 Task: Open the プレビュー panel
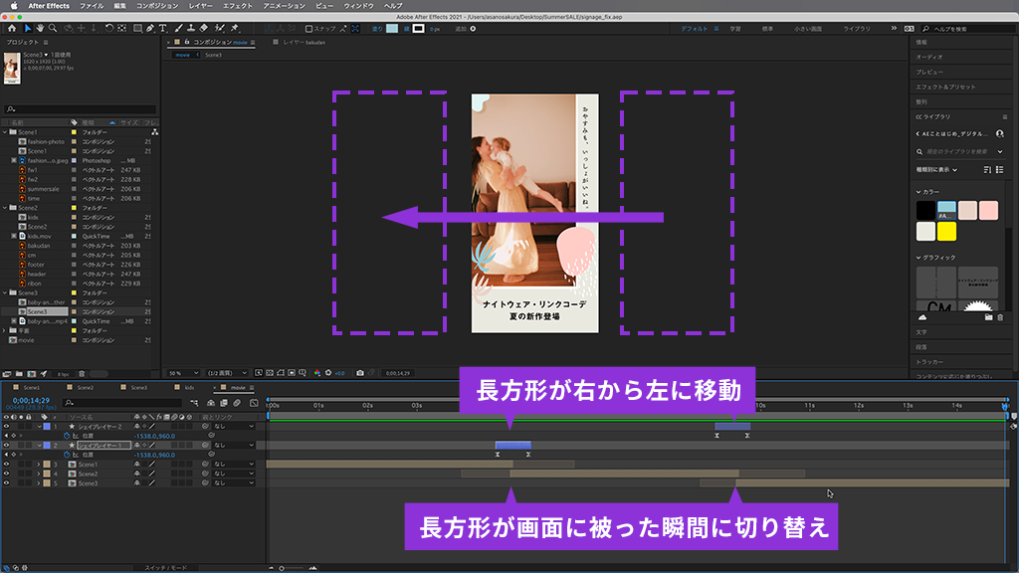click(x=929, y=72)
